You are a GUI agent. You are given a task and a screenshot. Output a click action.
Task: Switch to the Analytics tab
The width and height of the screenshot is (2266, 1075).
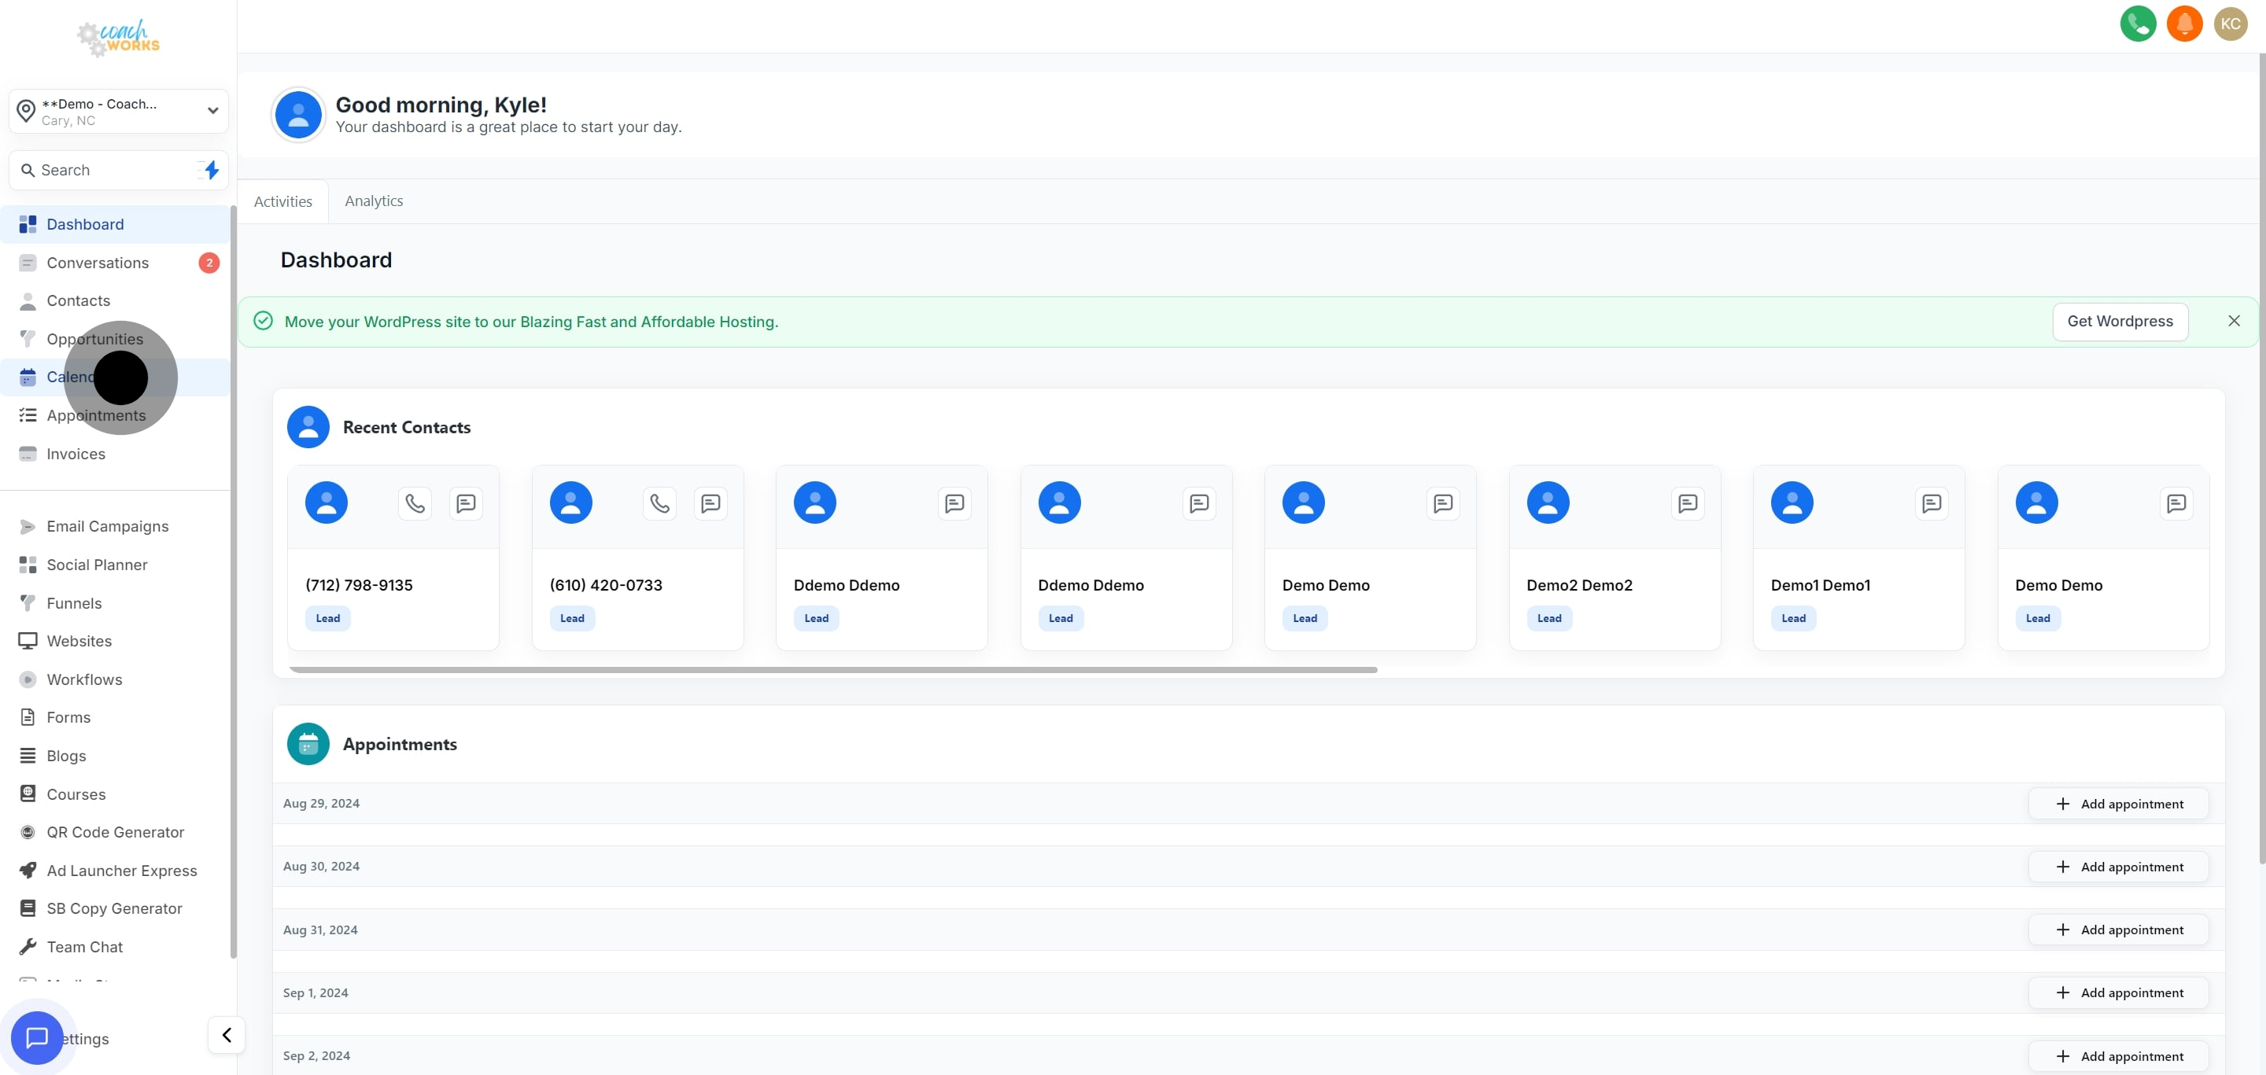373,201
